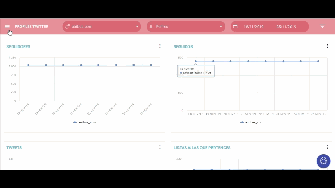Click 22 NOV '19 label on Seguidos axis
Image resolution: width=335 pixels, height=188 pixels.
[266, 114]
